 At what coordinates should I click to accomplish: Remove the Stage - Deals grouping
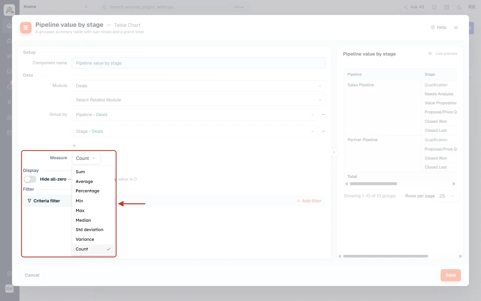click(323, 131)
